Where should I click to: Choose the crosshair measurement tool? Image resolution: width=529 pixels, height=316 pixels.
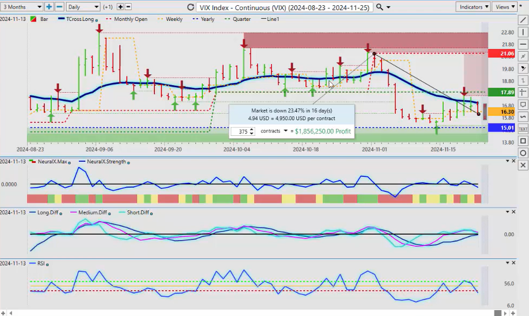coord(522,92)
